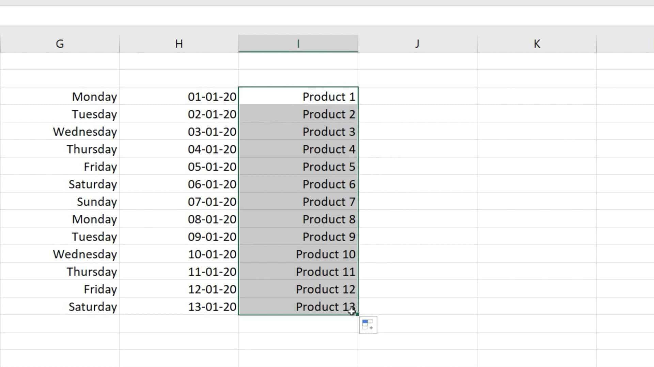Screen dimensions: 654x367
Task: Select column header J
Action: pos(417,43)
